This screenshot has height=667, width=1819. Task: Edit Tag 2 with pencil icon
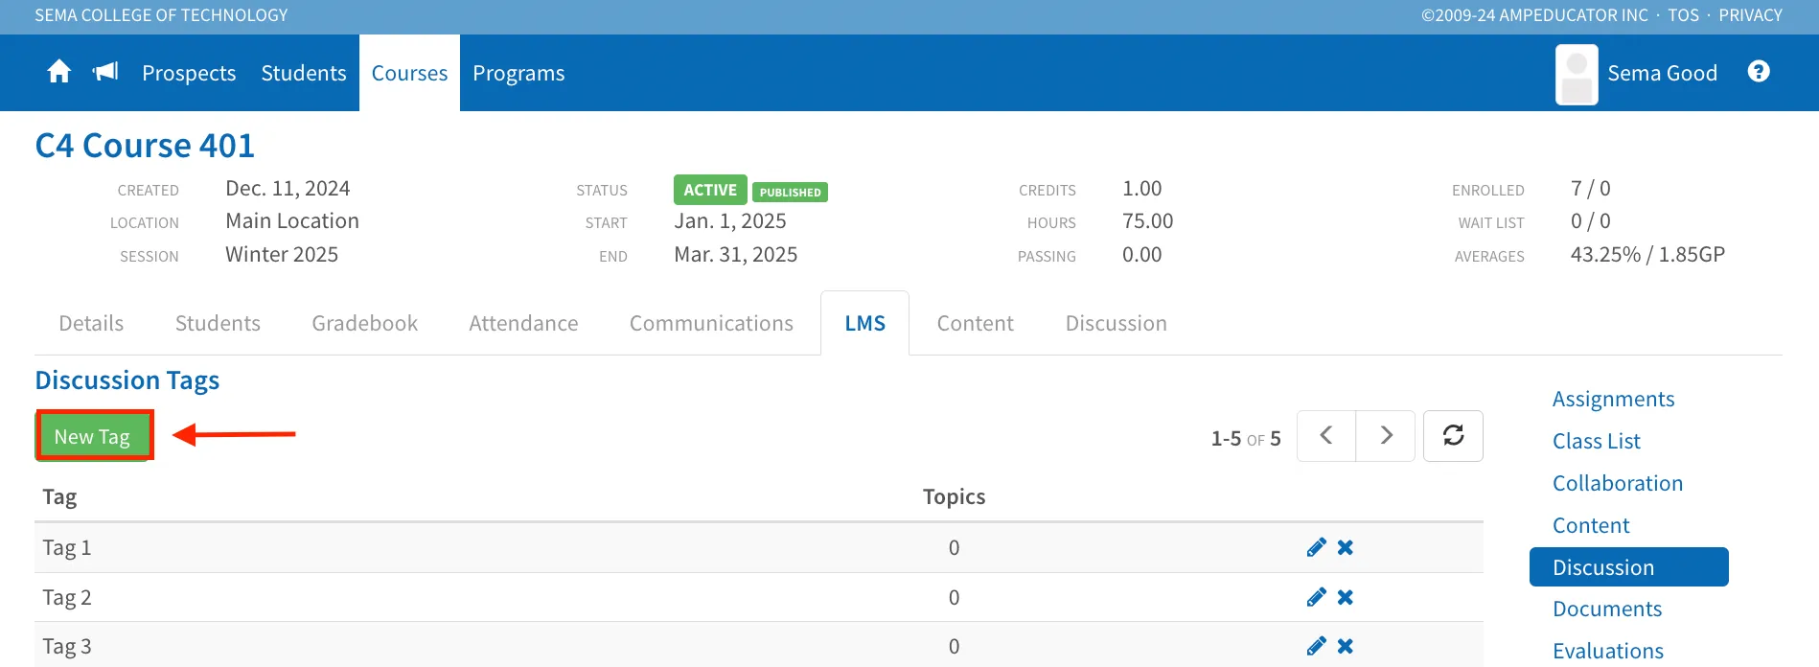click(x=1317, y=597)
